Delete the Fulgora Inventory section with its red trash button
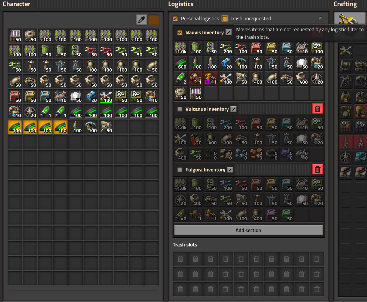Screen dimensions: 367x302 point(318,169)
